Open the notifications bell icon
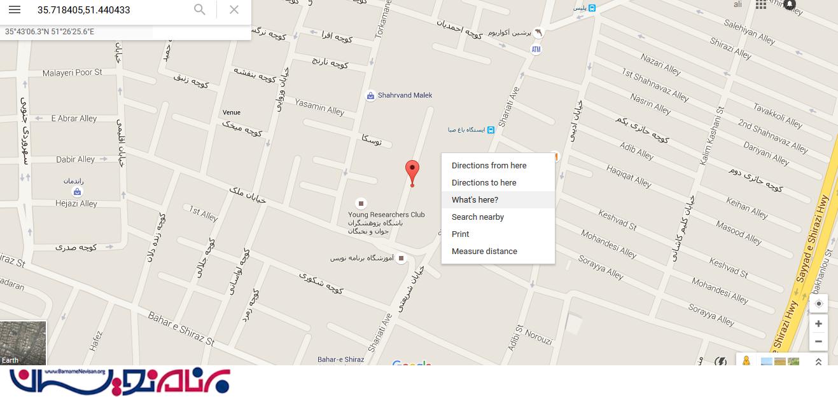This screenshot has width=838, height=397. pyautogui.click(x=790, y=5)
